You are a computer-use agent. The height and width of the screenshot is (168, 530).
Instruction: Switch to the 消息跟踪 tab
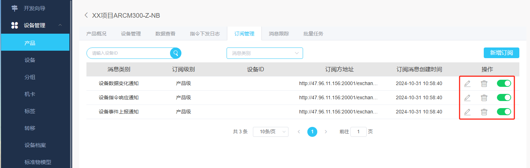tap(279, 34)
